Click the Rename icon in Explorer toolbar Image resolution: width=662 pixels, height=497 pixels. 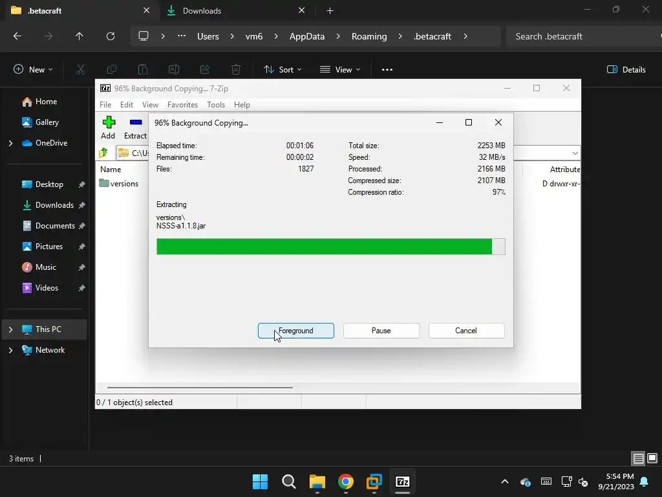[174, 70]
